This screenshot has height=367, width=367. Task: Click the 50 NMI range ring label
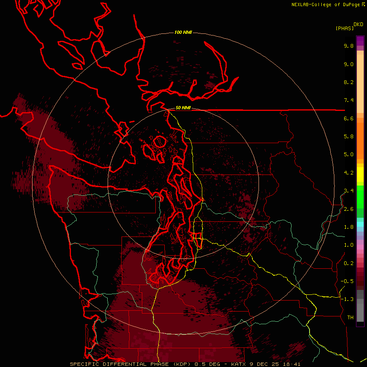click(183, 108)
